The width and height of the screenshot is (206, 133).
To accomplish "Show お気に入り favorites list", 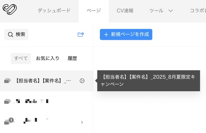I will click(x=47, y=58).
